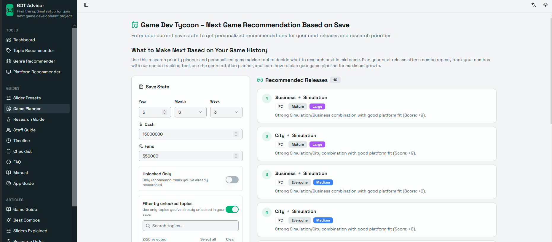This screenshot has height=242, width=552.
Task: Click the Genre Recommender layers icon
Action: pos(9,61)
